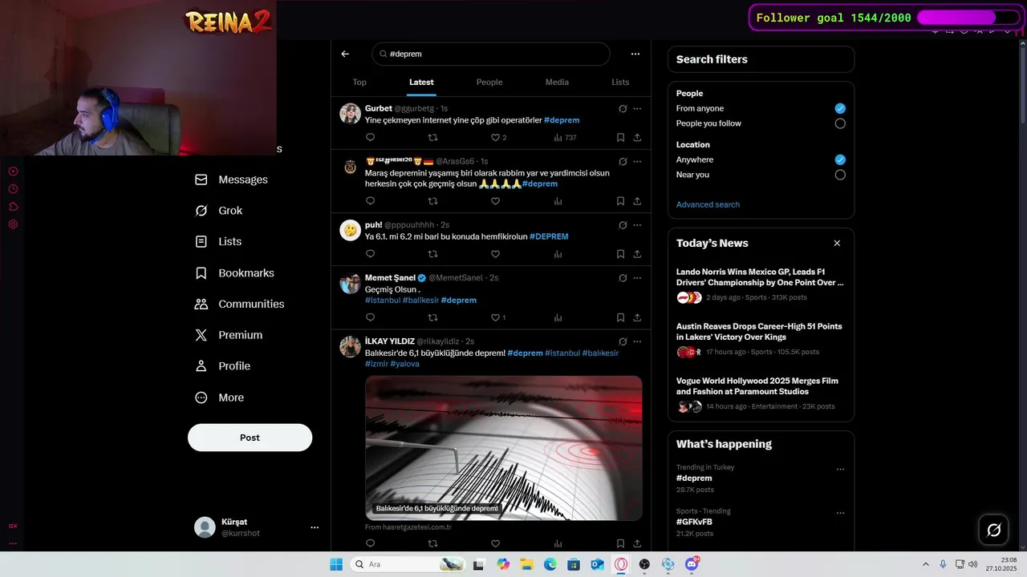Expand the More sidebar menu

click(x=220, y=397)
